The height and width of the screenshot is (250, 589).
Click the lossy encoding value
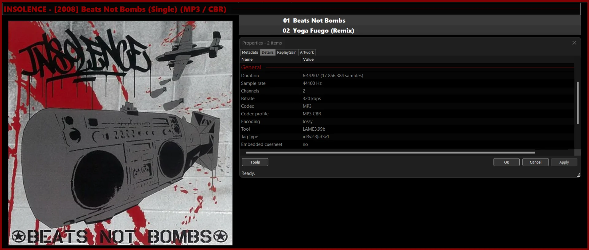307,121
